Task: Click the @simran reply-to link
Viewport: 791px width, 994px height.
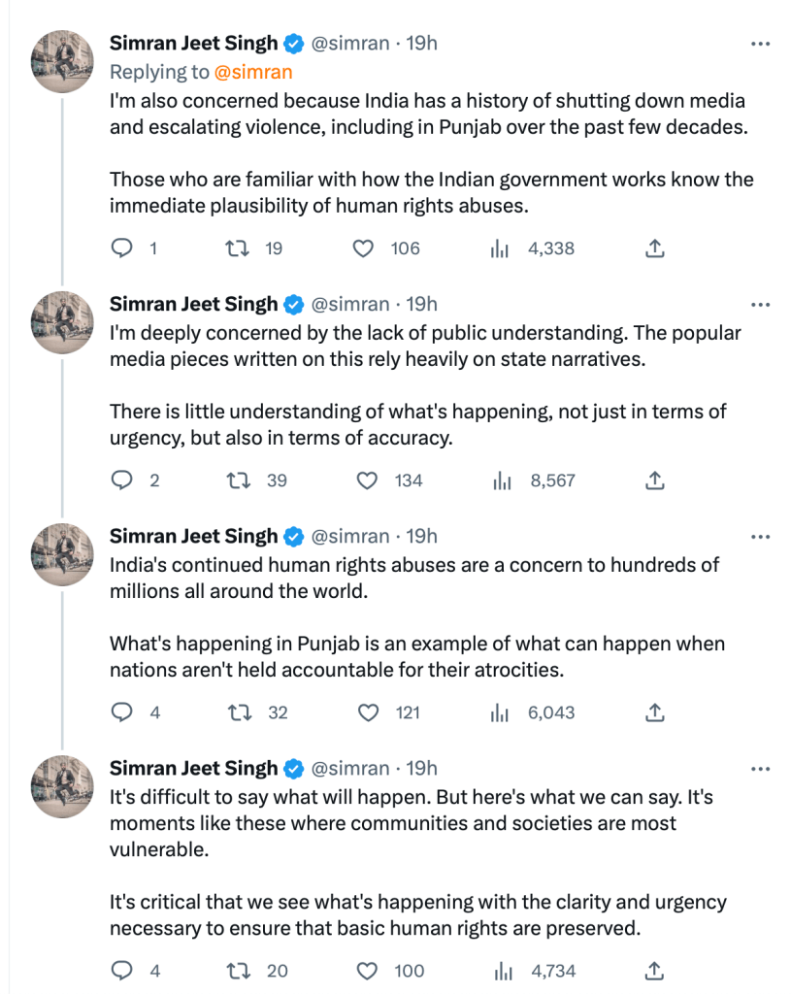Action: [x=252, y=72]
